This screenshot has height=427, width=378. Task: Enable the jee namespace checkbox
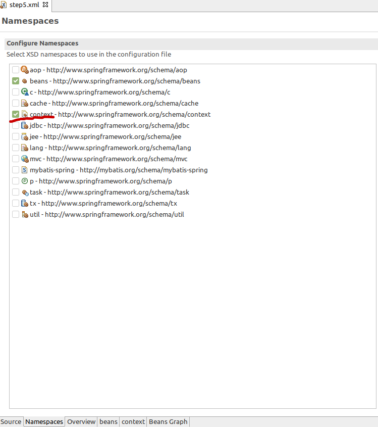[x=16, y=136]
